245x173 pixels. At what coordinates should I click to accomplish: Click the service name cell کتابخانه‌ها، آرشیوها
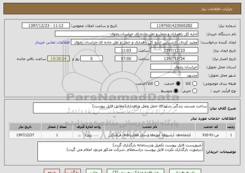point(150,135)
